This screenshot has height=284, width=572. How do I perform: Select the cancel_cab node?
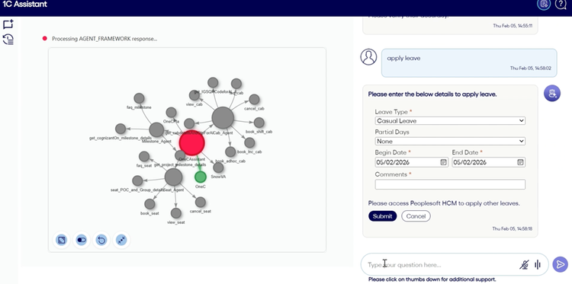254,100
